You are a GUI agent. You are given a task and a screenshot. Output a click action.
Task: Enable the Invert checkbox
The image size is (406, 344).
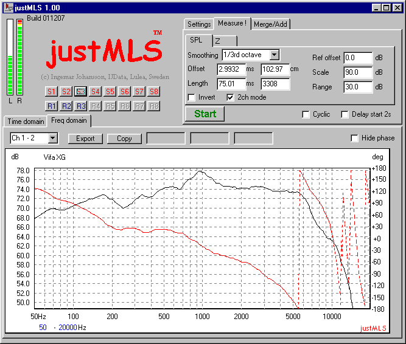pos(191,98)
